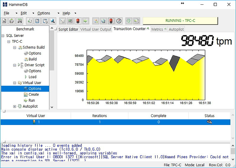236x168 pixels.
Task: Collapse the Driver Script node
Action: click(x=14, y=65)
